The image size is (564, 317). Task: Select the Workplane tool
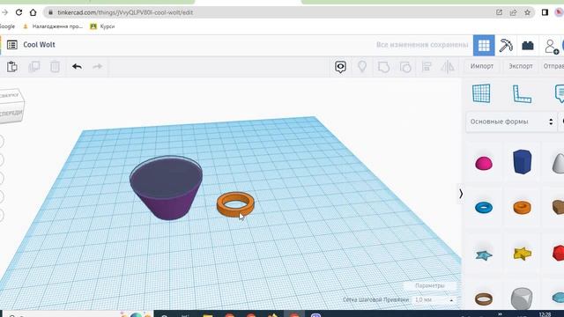[481, 93]
